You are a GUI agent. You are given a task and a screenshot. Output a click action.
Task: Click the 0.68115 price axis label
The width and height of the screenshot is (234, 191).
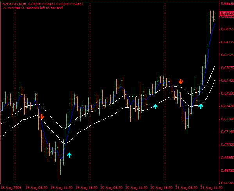227,42
